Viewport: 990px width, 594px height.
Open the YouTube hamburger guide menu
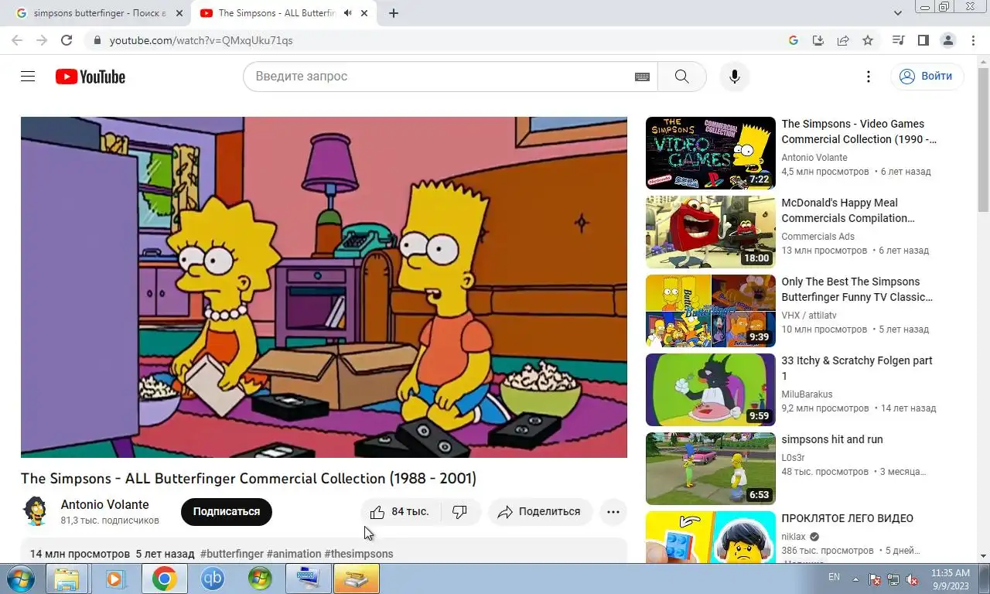click(28, 77)
